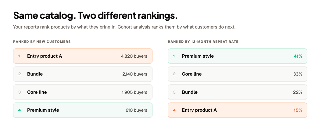The image size is (322, 136).
Task: Click the Ranked by New Customers heading
Action: [x=42, y=42]
